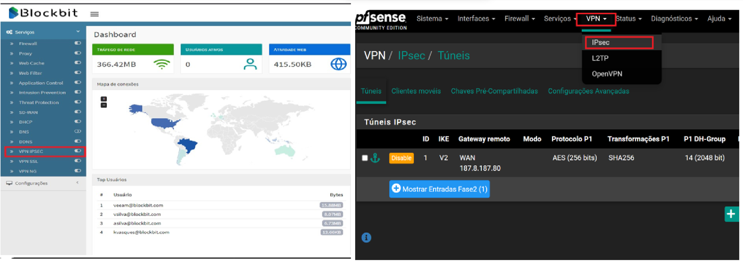The height and width of the screenshot is (266, 743).
Task: Click the 415.50KB web activity value
Action: coord(292,65)
